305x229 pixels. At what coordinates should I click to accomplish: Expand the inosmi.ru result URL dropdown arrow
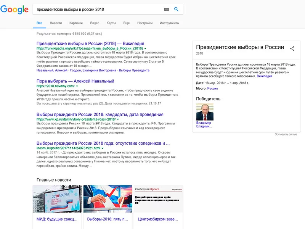[x=103, y=148]
